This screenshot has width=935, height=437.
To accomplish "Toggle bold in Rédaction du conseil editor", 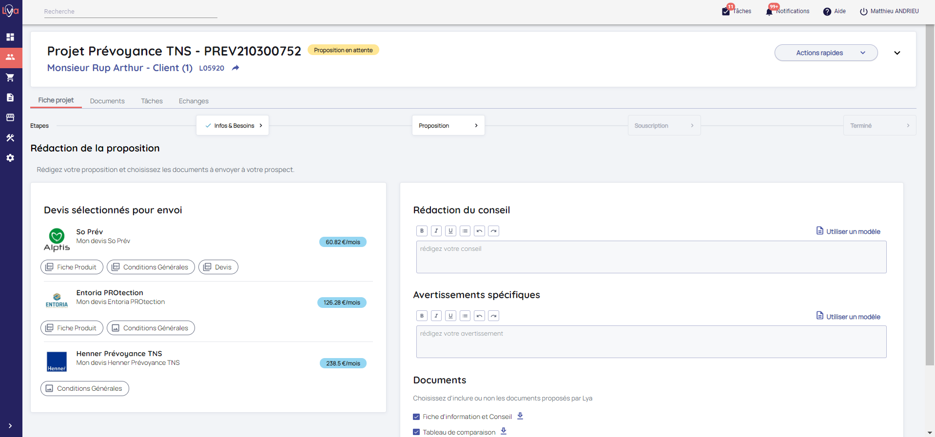I will [x=422, y=231].
